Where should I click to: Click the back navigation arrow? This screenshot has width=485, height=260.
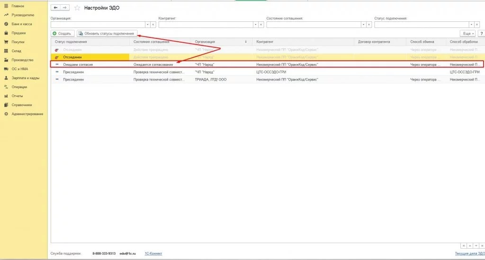(x=56, y=8)
